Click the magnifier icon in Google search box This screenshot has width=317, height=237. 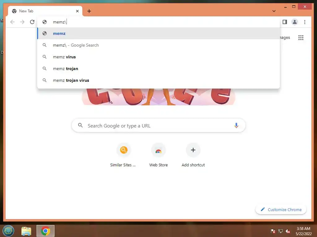[80, 125]
